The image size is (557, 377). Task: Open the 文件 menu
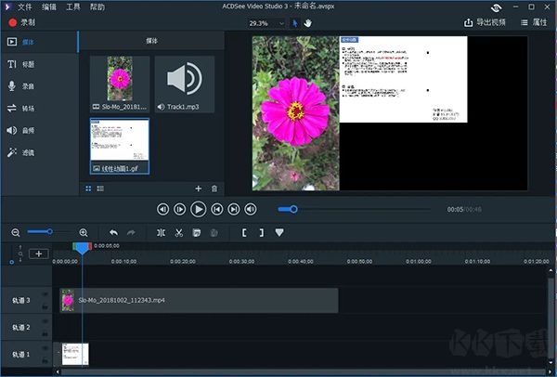[x=25, y=6]
